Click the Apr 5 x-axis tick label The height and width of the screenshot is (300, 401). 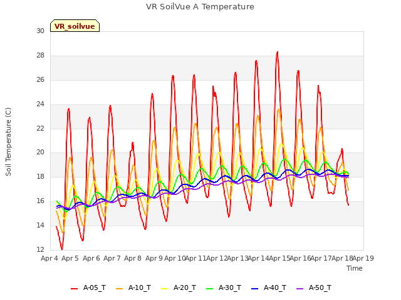coord(70,258)
